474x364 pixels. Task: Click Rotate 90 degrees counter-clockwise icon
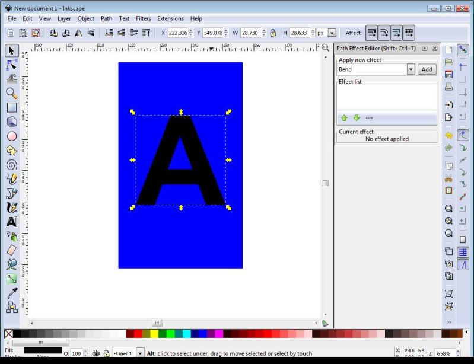pos(53,33)
